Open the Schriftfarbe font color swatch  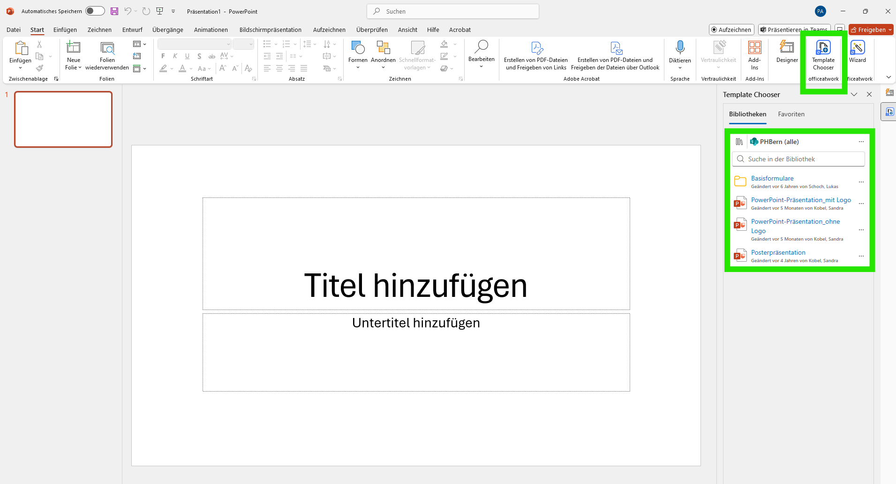(x=182, y=68)
